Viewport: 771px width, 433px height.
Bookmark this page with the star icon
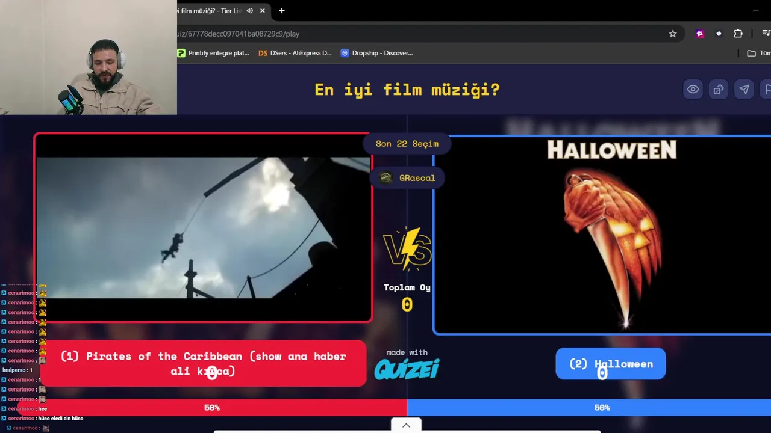[673, 34]
